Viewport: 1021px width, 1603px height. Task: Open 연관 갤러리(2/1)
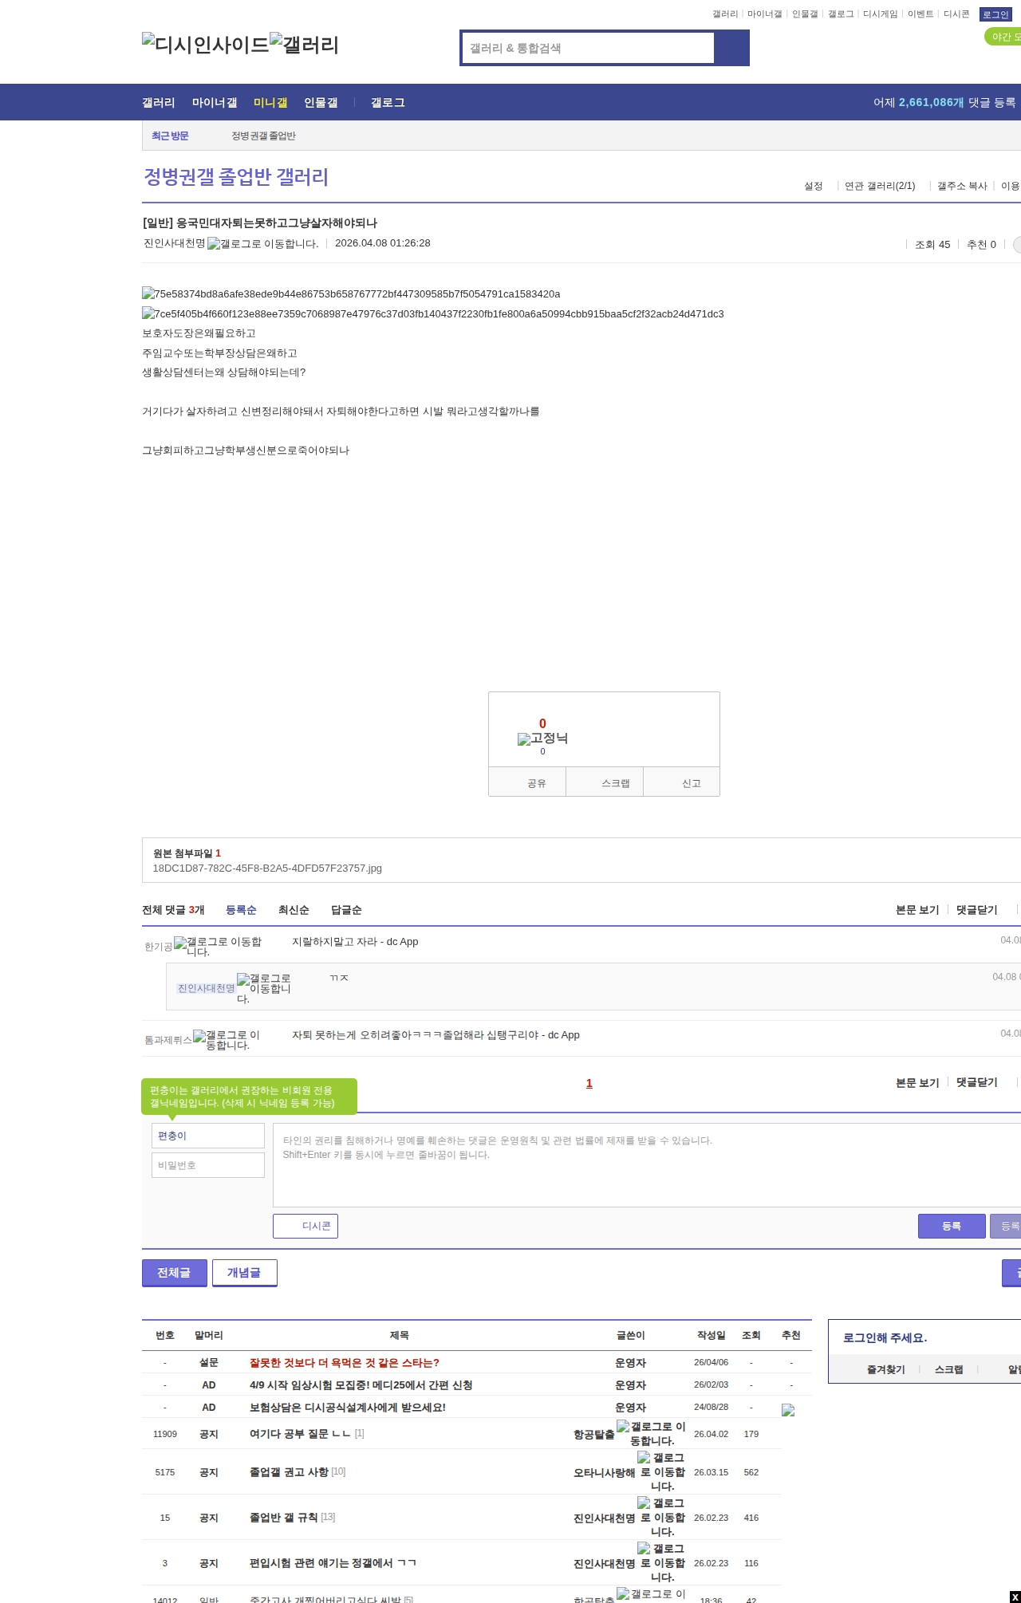click(x=880, y=186)
